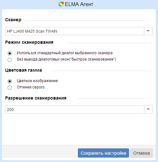Viewport: 158px width, 162px height.
Task: Click the Режим сканирования section heading
Action: pyautogui.click(x=29, y=42)
